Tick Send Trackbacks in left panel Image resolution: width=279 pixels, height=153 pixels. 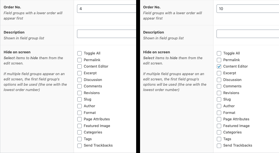pos(80,145)
